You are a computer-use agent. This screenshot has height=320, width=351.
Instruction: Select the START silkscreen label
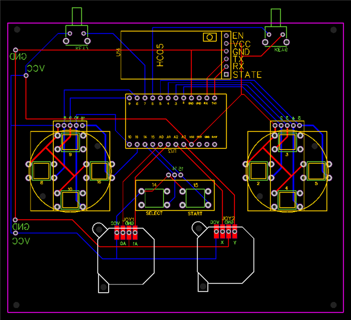195,214
